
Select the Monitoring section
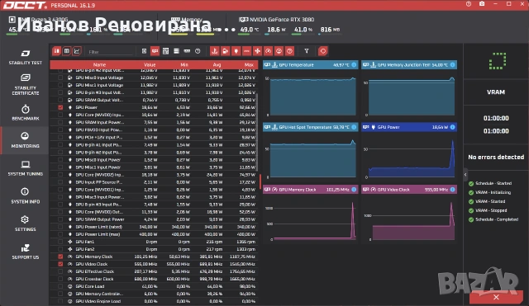tap(26, 140)
